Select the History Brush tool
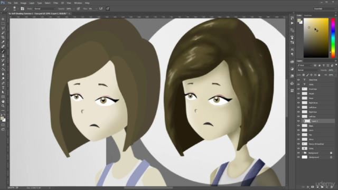Screen dimensions: 338x190 3,60
